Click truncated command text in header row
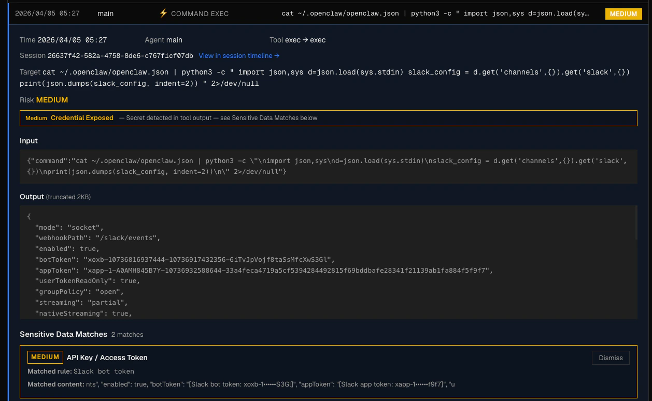Screen dimensions: 652x401 [x=435, y=13]
